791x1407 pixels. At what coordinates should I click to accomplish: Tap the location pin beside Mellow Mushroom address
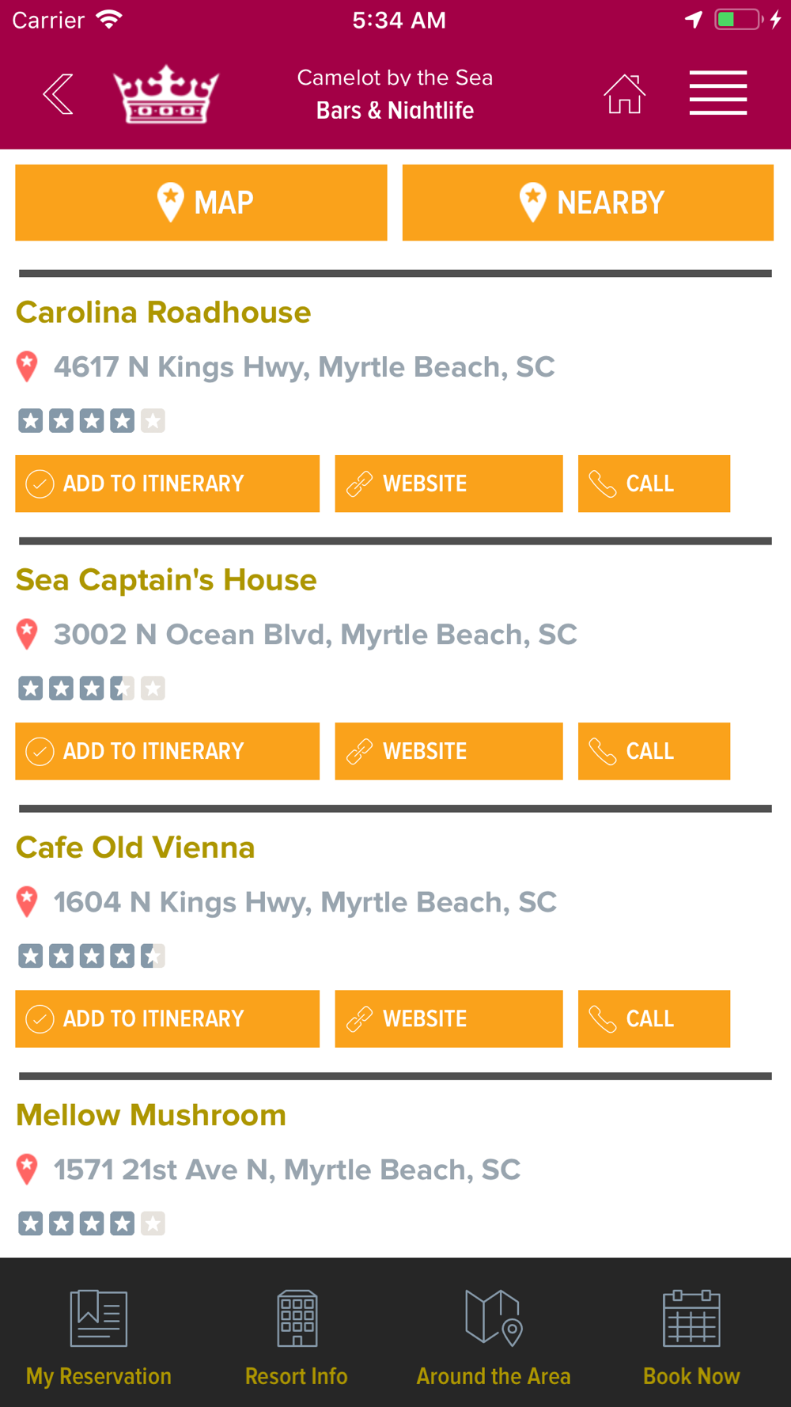27,1169
